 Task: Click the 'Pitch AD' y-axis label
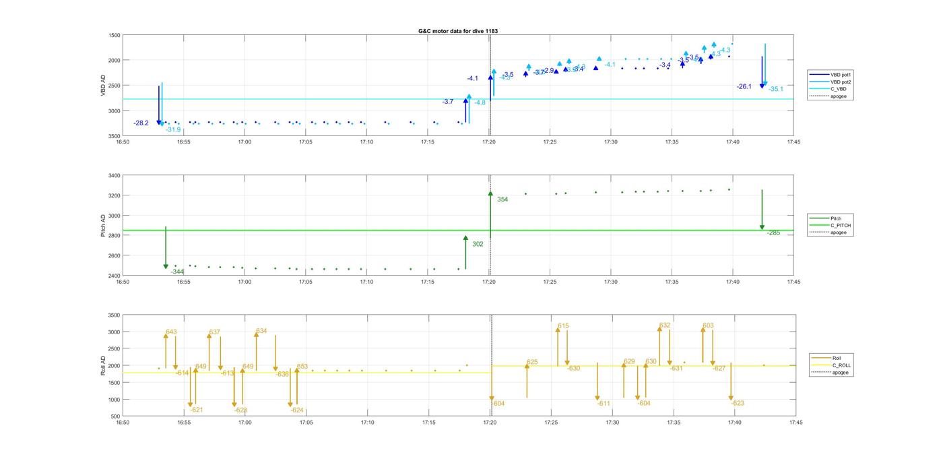click(103, 225)
